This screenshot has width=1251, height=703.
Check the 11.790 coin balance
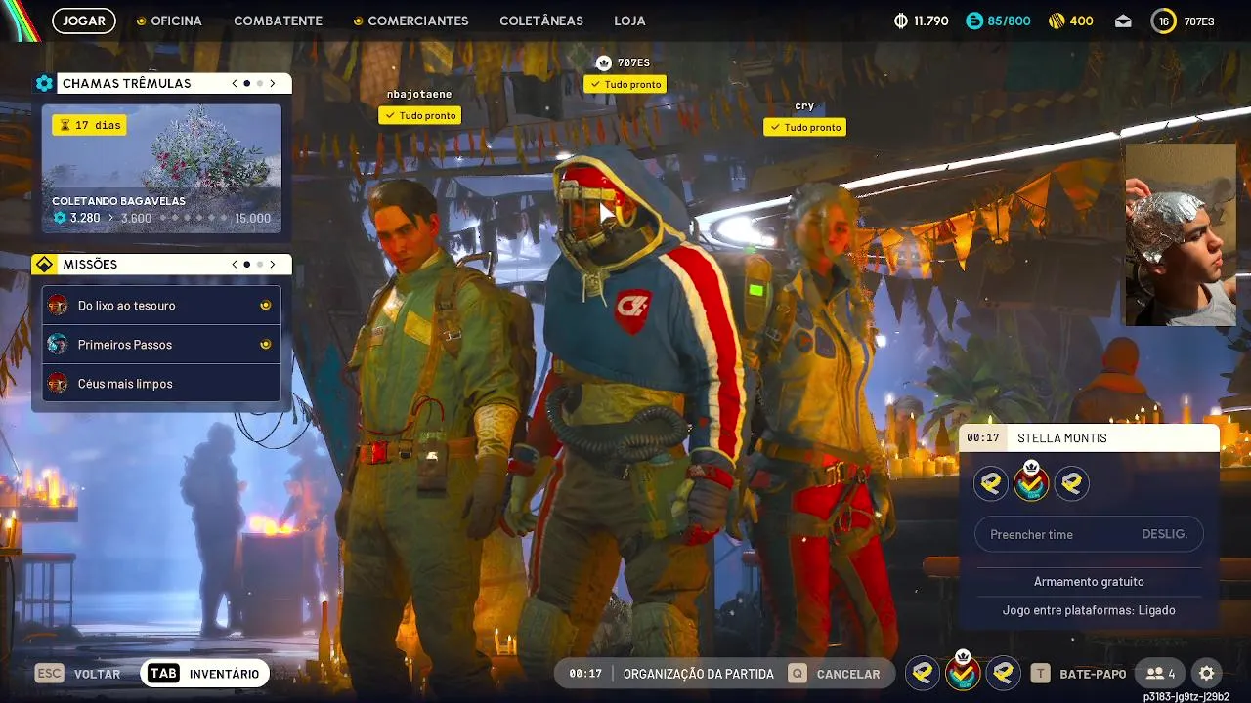(921, 21)
